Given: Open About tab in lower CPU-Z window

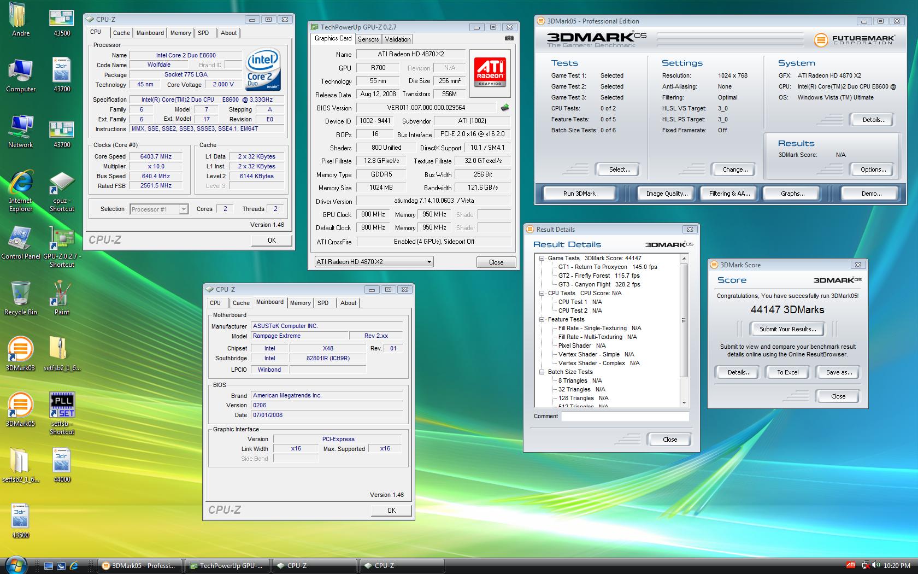Looking at the screenshot, I should point(348,303).
